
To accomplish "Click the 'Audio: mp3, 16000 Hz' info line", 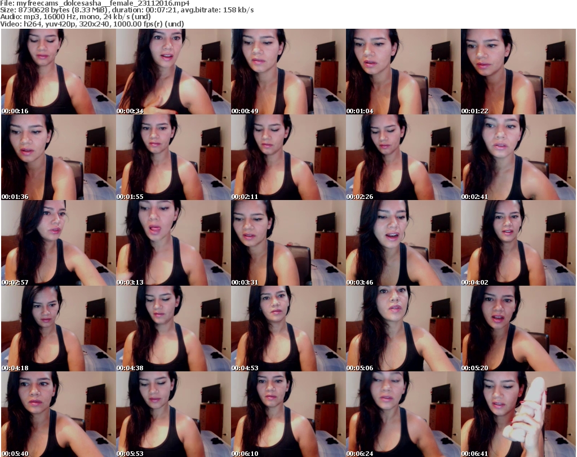I will tap(76, 17).
